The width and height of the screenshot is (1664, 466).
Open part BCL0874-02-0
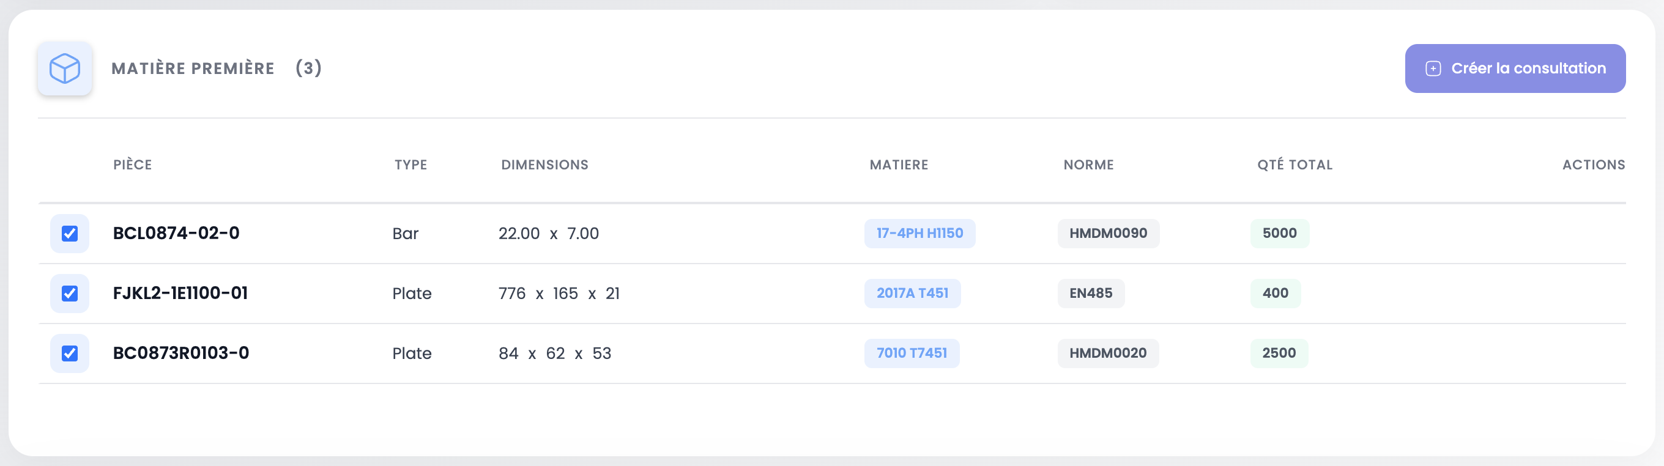point(176,233)
